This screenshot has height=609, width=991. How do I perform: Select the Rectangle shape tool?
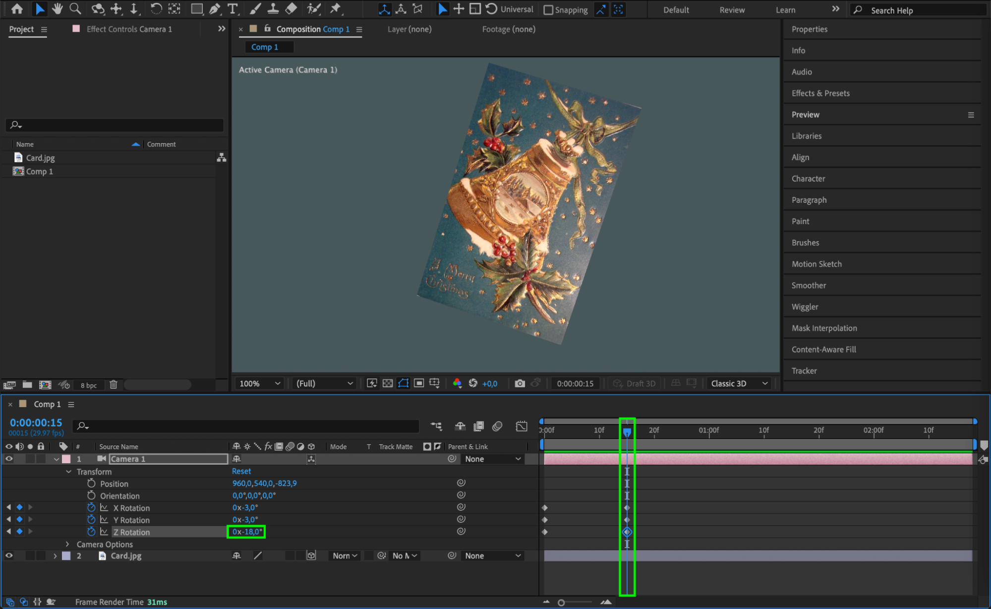(x=197, y=8)
